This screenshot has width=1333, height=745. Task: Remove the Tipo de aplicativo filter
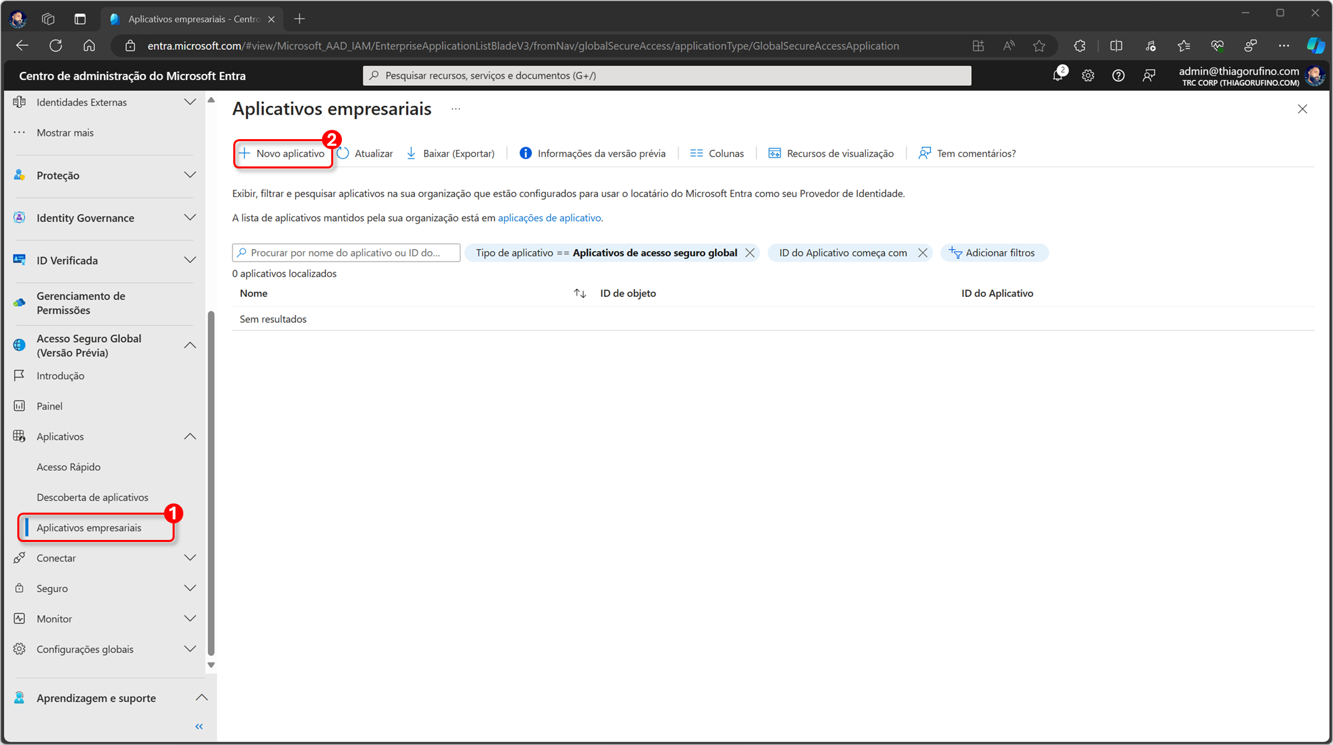click(x=750, y=253)
